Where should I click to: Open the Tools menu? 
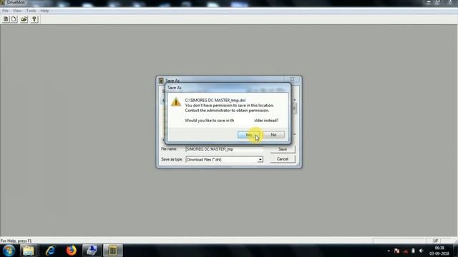(31, 11)
